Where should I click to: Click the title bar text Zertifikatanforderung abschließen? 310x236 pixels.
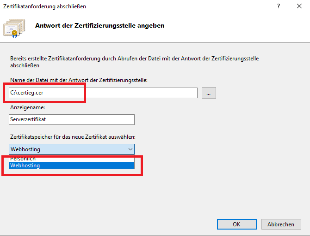point(44,6)
